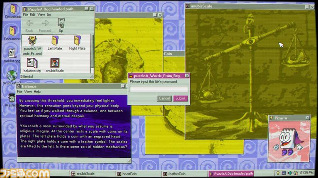The image size is (318, 178).
Task: Cancel the password prompt dialog
Action: tap(164, 98)
